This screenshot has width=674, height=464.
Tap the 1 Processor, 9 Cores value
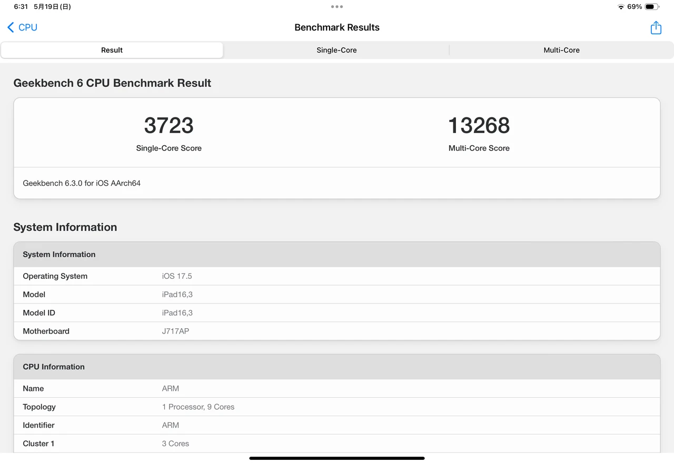[198, 407]
